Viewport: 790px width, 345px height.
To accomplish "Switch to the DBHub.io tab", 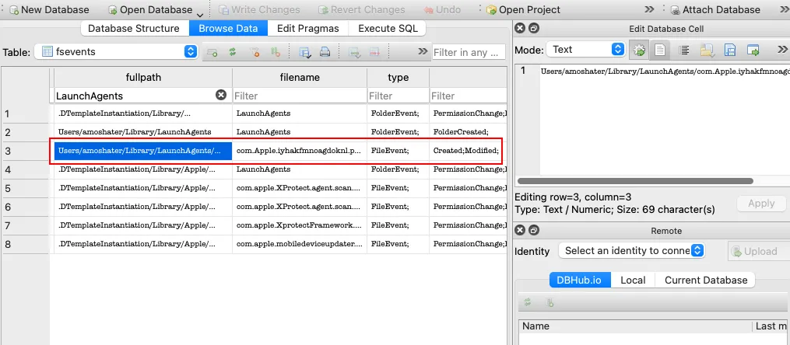I will pos(580,281).
